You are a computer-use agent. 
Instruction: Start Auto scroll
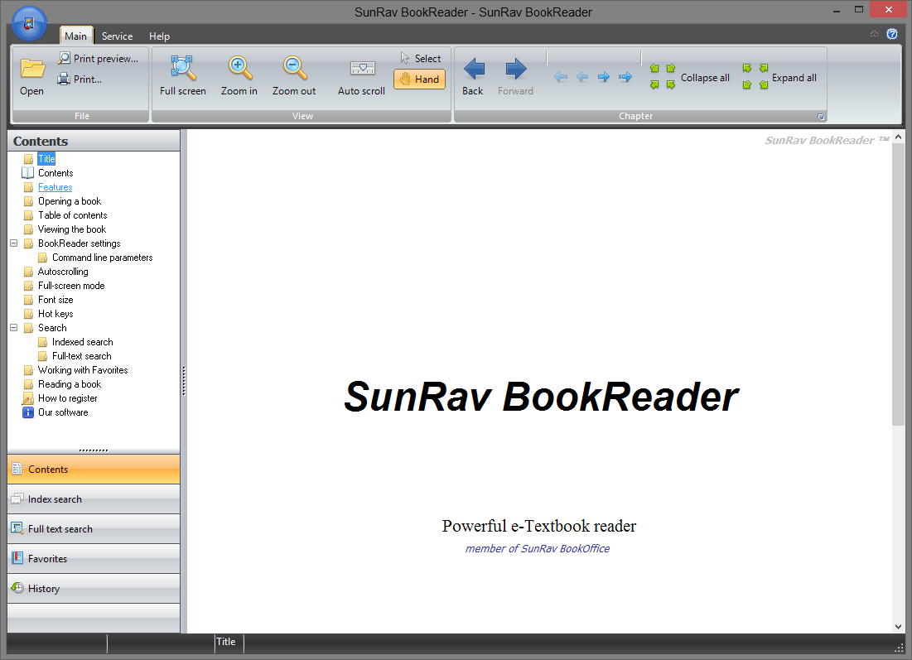coord(361,76)
